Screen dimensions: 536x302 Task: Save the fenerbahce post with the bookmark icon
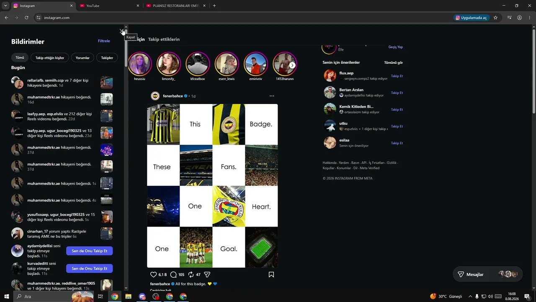coord(271,275)
